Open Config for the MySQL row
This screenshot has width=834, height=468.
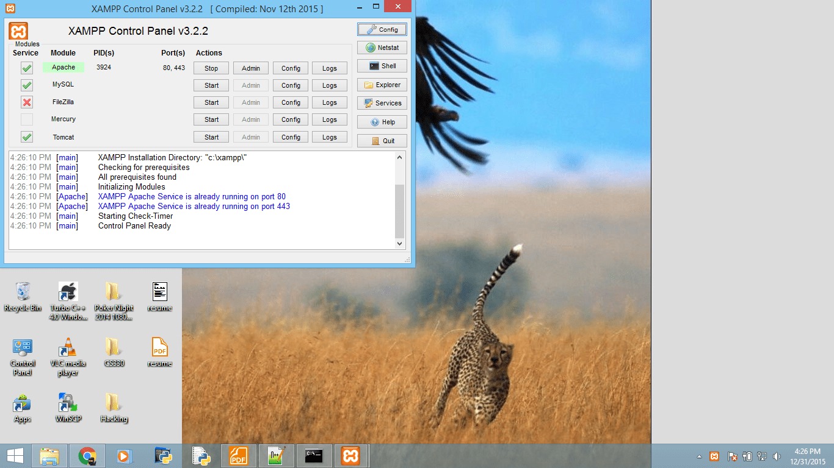coord(291,85)
